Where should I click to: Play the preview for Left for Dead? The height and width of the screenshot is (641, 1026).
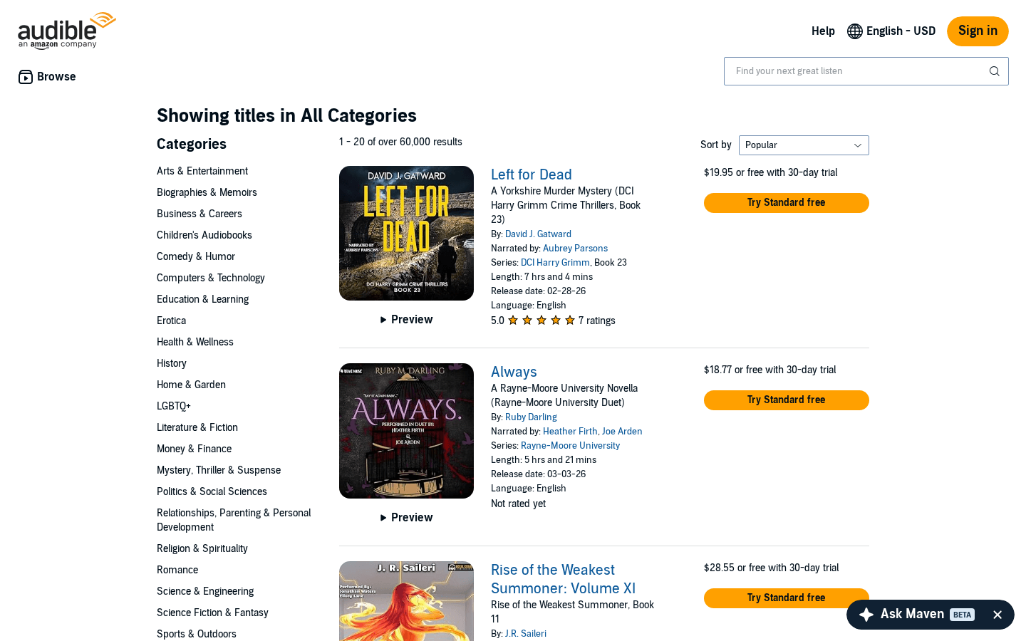[x=406, y=319]
